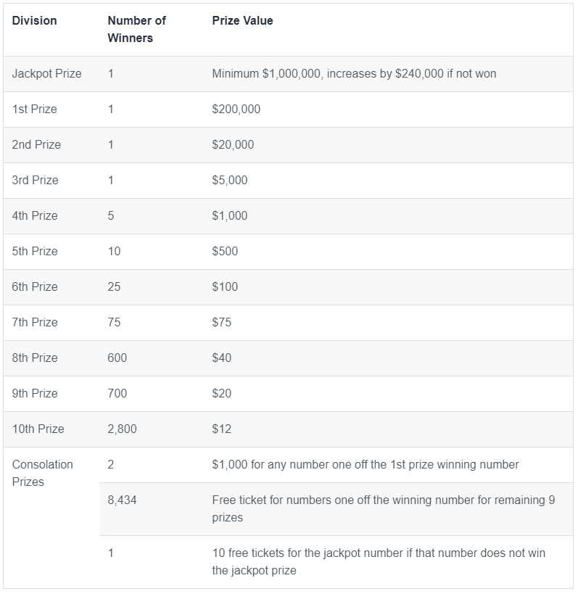
Task: Select the Consolation Prizes label
Action: 42,474
